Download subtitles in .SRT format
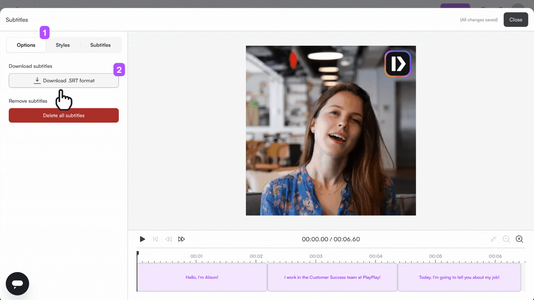Image resolution: width=534 pixels, height=300 pixels. (63, 81)
